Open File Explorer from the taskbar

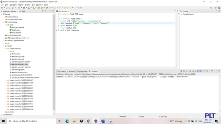point(74,121)
